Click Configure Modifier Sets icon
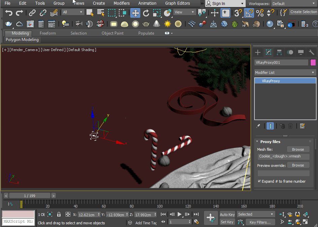Screen dimensions: 318x227 point(302,126)
